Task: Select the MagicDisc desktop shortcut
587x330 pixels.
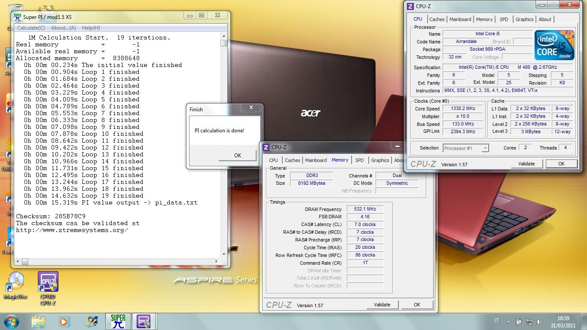Action: [15, 286]
